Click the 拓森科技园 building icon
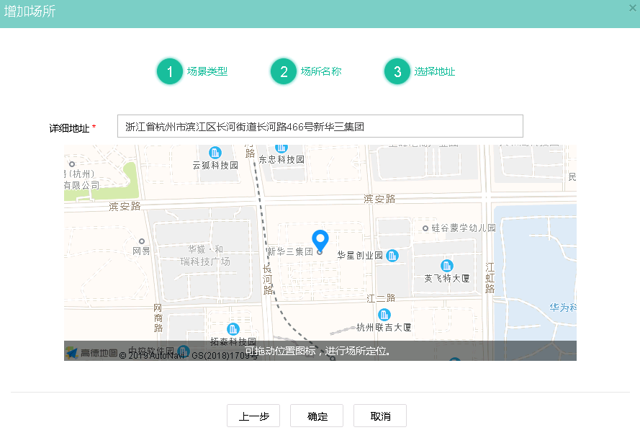The image size is (640, 430). (x=233, y=329)
